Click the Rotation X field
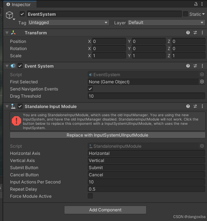The image size is (207, 221). pyautogui.click(x=109, y=49)
